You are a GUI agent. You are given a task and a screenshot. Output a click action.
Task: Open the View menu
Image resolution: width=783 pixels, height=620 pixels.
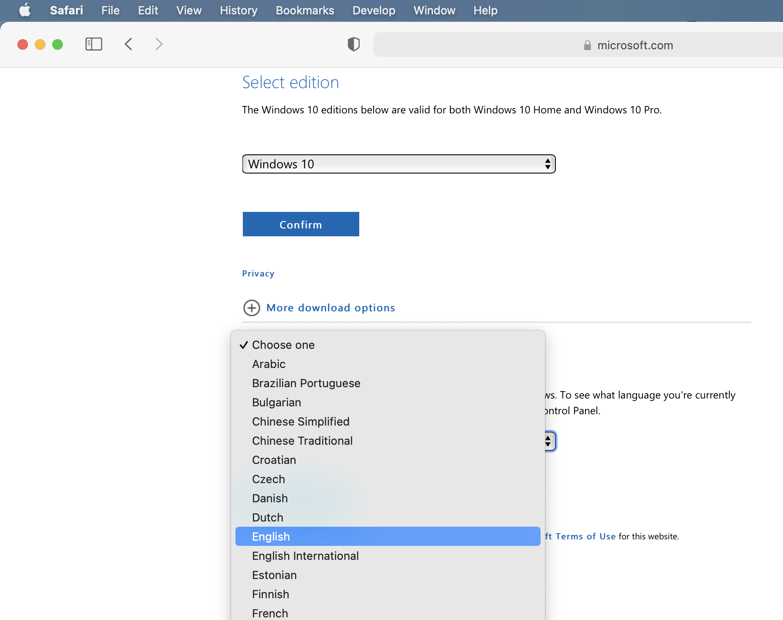click(189, 10)
